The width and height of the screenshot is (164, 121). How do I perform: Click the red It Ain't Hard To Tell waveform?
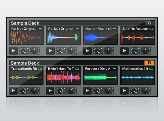coord(63,78)
